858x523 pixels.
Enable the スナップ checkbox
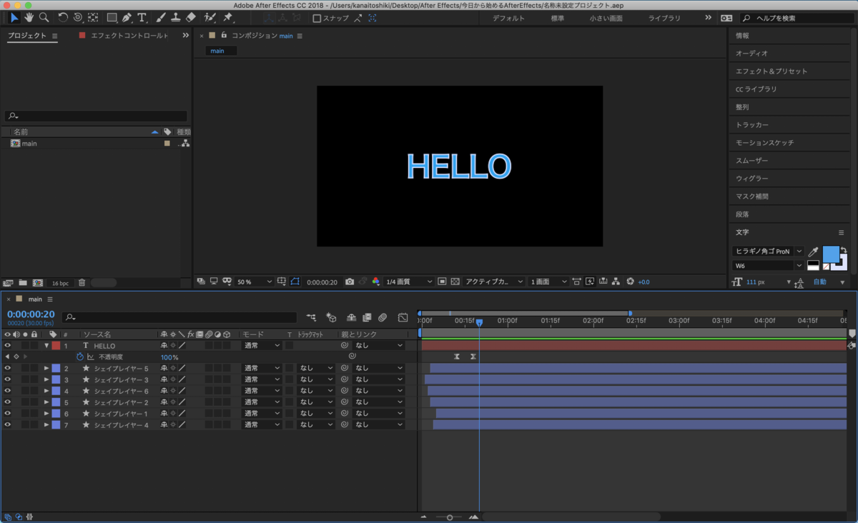pyautogui.click(x=317, y=18)
